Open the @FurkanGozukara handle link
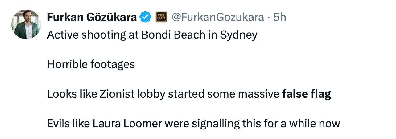This screenshot has height=139, width=396. pyautogui.click(x=218, y=17)
